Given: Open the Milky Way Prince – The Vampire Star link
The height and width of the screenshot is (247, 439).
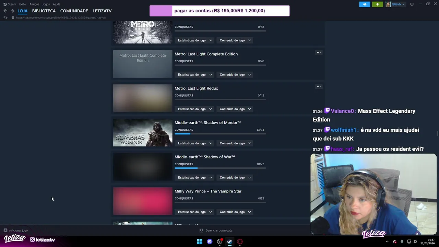Looking at the screenshot, I should [x=208, y=191].
